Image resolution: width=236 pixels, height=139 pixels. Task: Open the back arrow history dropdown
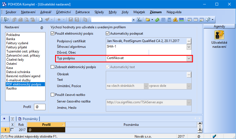pos(64,20)
